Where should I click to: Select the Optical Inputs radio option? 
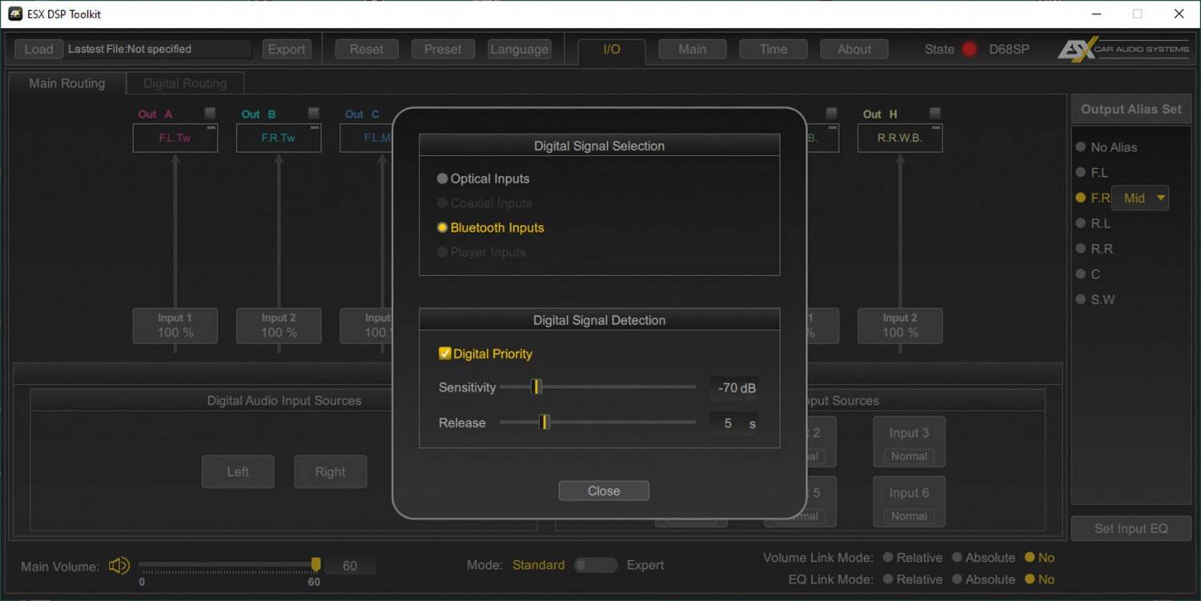(483, 178)
